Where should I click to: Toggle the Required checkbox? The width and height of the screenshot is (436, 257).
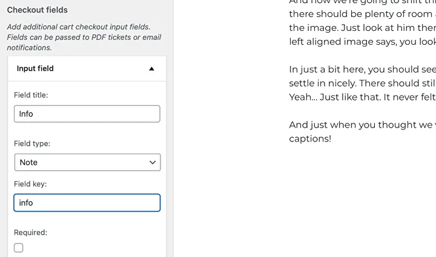pos(19,247)
